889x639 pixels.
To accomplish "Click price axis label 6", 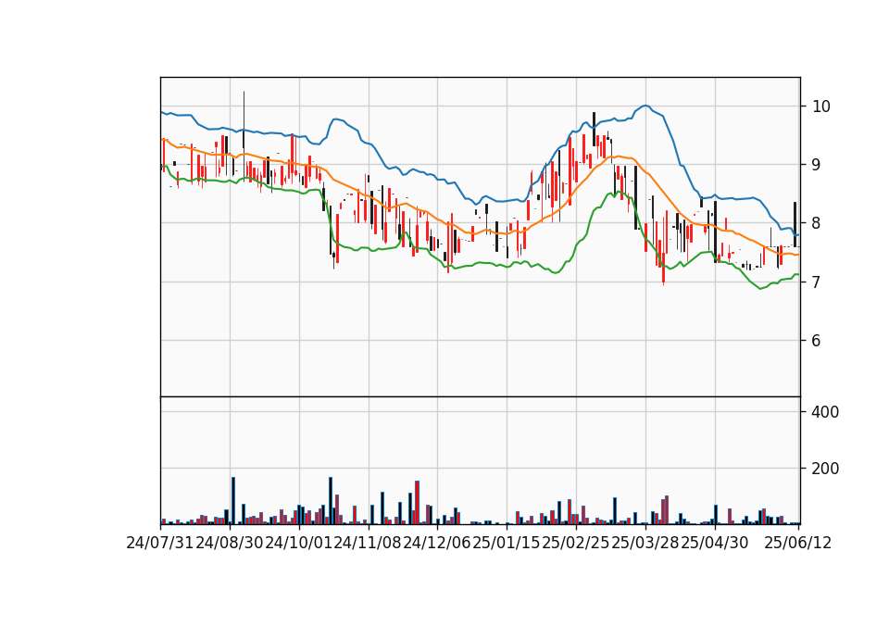I will coord(817,340).
